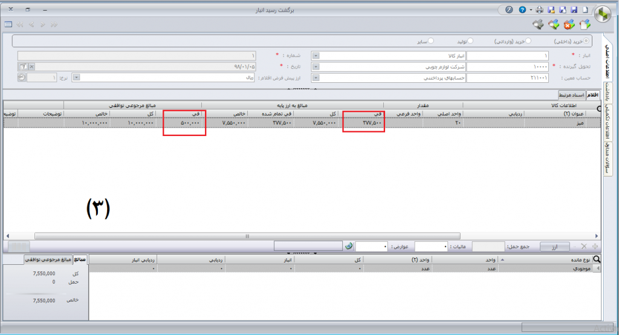Click the small arrow beside the help icon
The height and width of the screenshot is (335, 619).
click(x=531, y=10)
